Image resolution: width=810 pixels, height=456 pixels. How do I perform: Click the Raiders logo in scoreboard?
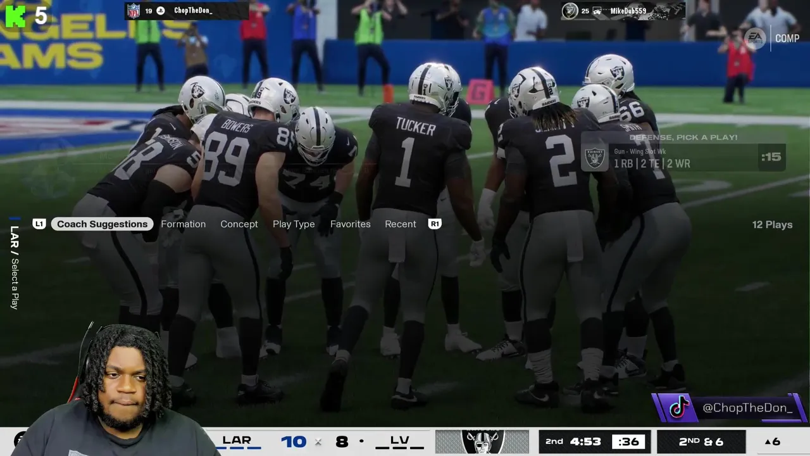(x=482, y=441)
